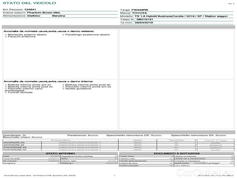Screen dimensions: 237x178
Task: Click the Marca TOYOTA field
Action: point(139,13)
